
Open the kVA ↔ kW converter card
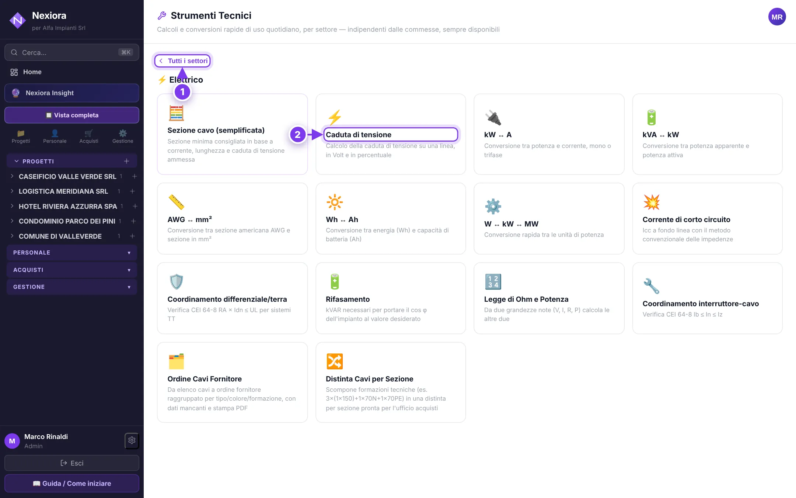(x=707, y=134)
